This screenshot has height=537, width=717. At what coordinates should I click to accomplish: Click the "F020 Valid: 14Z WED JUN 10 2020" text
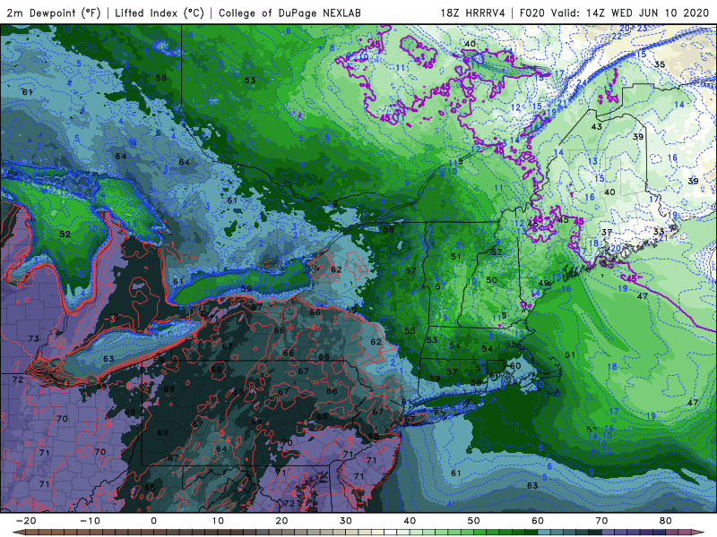614,13
